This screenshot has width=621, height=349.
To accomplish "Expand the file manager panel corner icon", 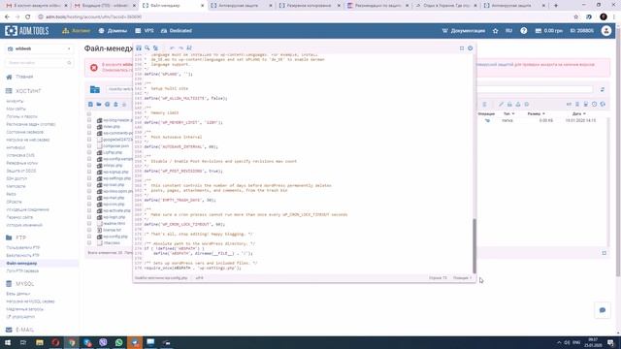I will 604,253.
